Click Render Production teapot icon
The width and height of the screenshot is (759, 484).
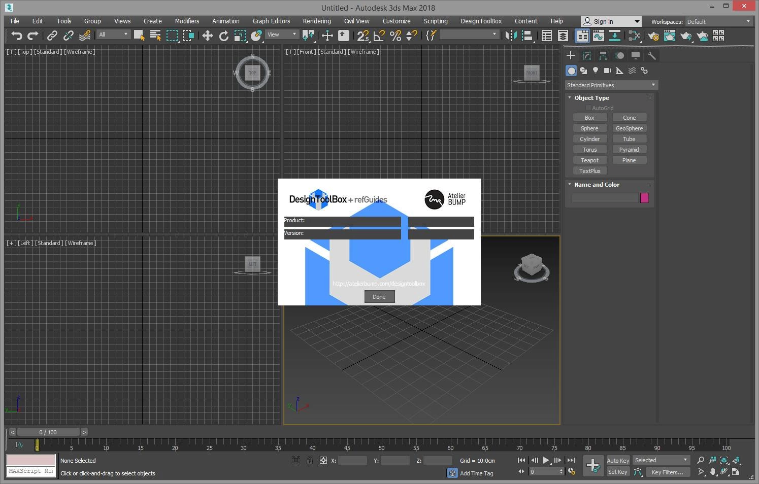(685, 36)
